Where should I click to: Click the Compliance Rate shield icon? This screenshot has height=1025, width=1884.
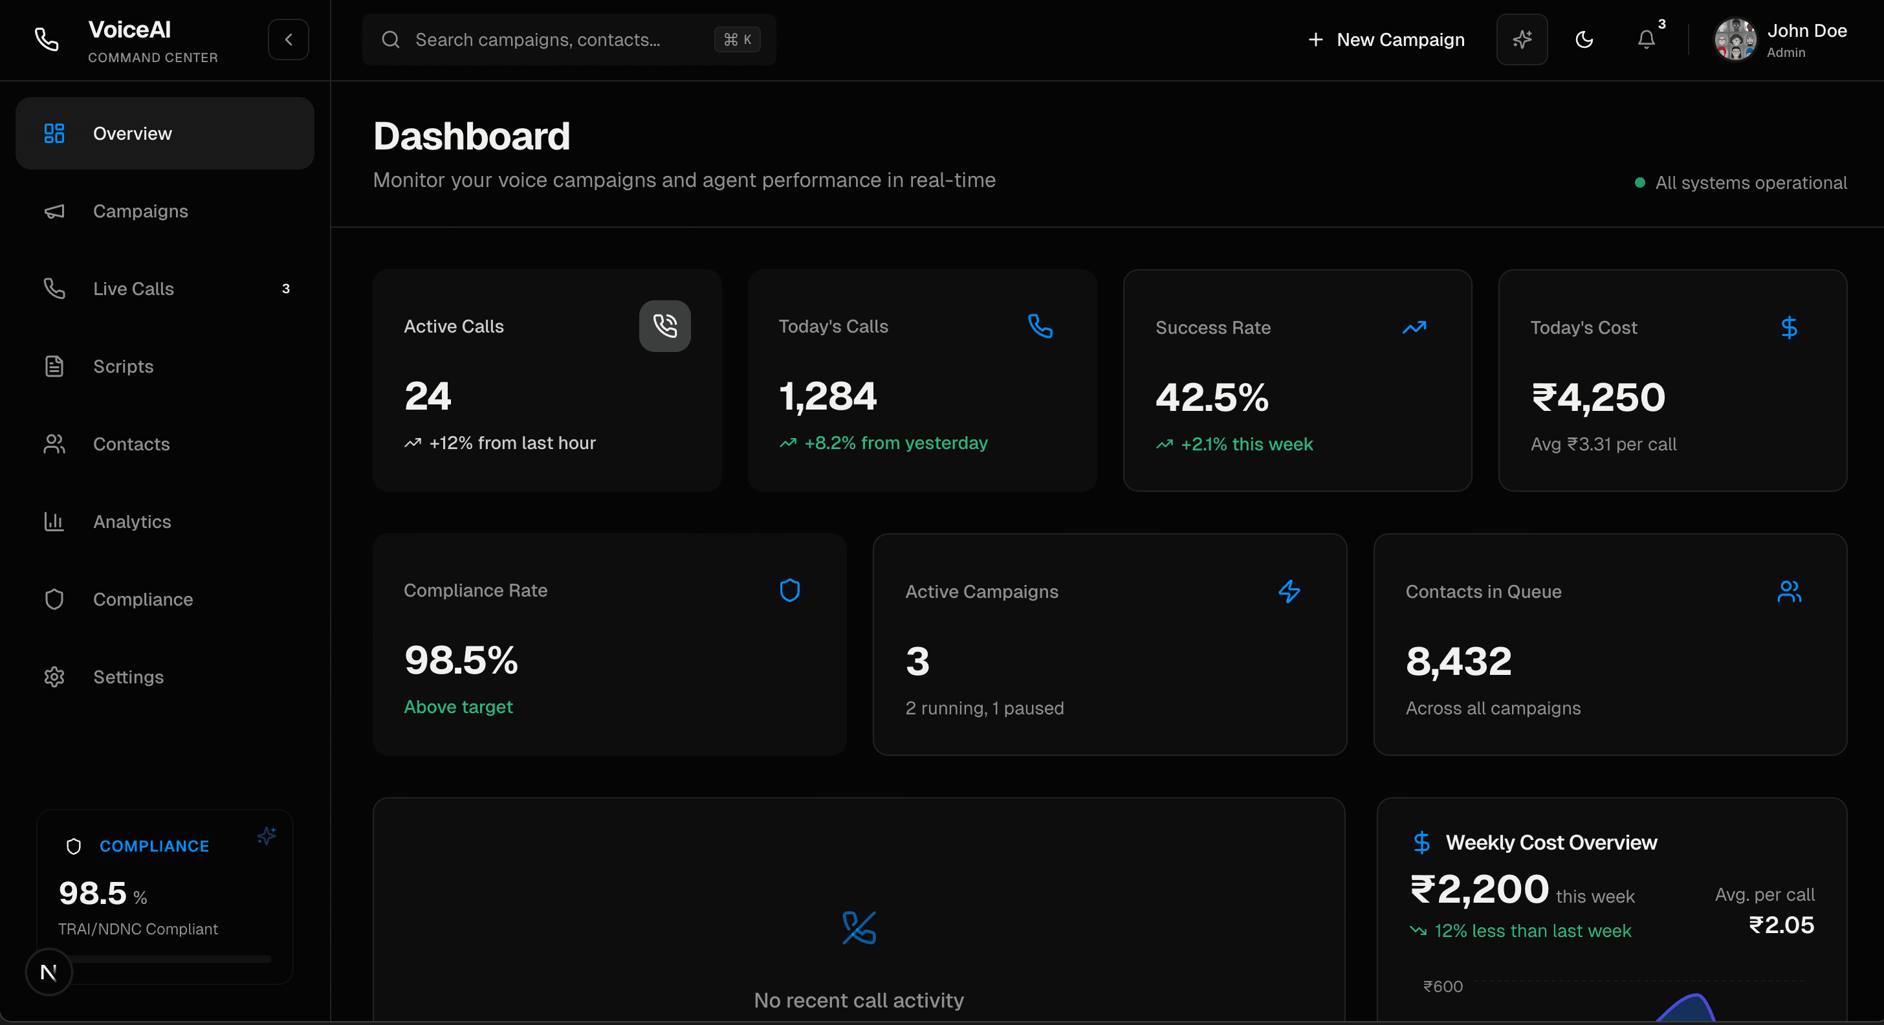tap(789, 590)
